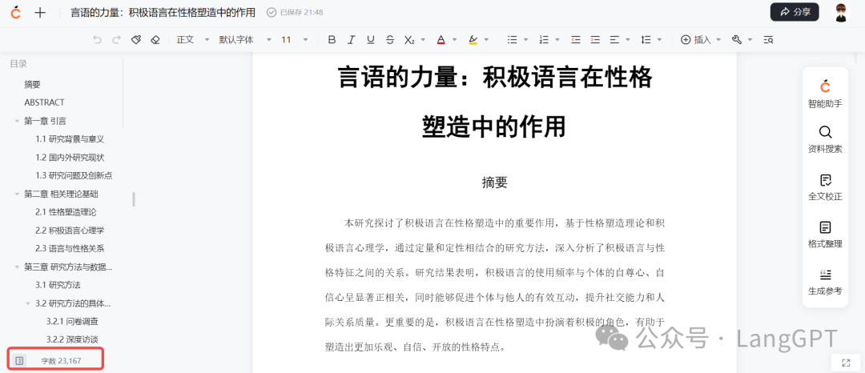Open the 智能助手 assistant panel
The image size is (865, 373).
click(825, 94)
